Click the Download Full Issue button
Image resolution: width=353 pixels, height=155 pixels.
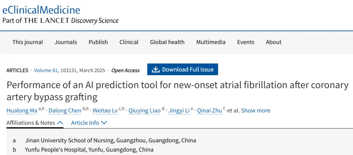183,69
